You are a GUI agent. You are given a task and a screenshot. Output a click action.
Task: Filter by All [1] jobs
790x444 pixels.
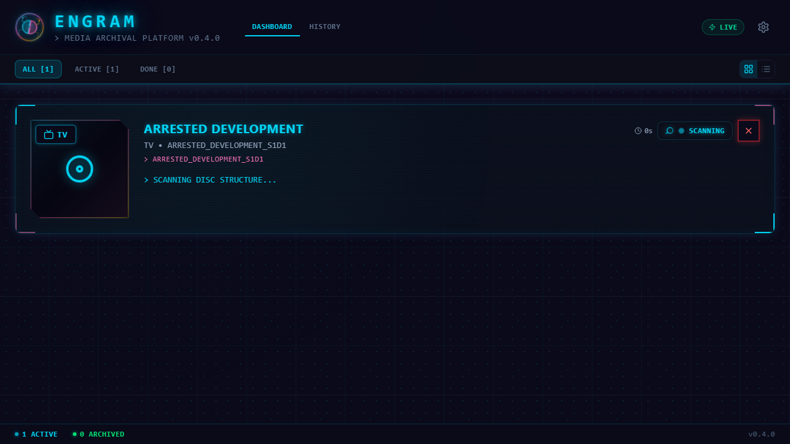click(x=38, y=69)
